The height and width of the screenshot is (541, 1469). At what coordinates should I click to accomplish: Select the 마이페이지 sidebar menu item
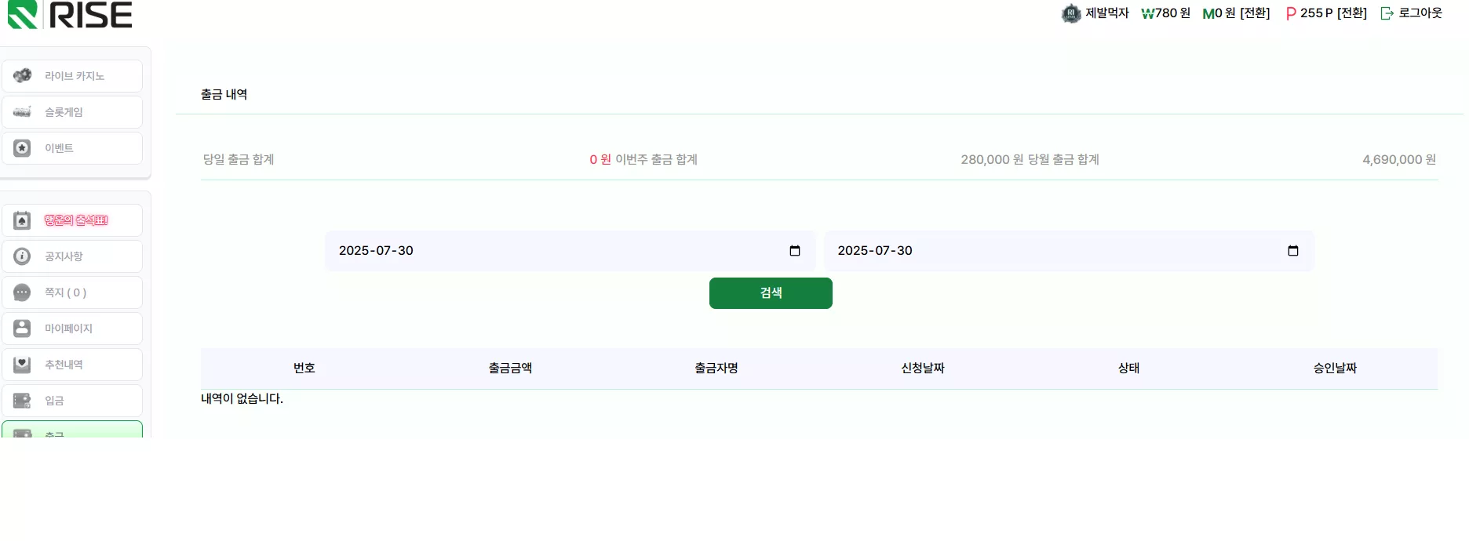tap(72, 328)
